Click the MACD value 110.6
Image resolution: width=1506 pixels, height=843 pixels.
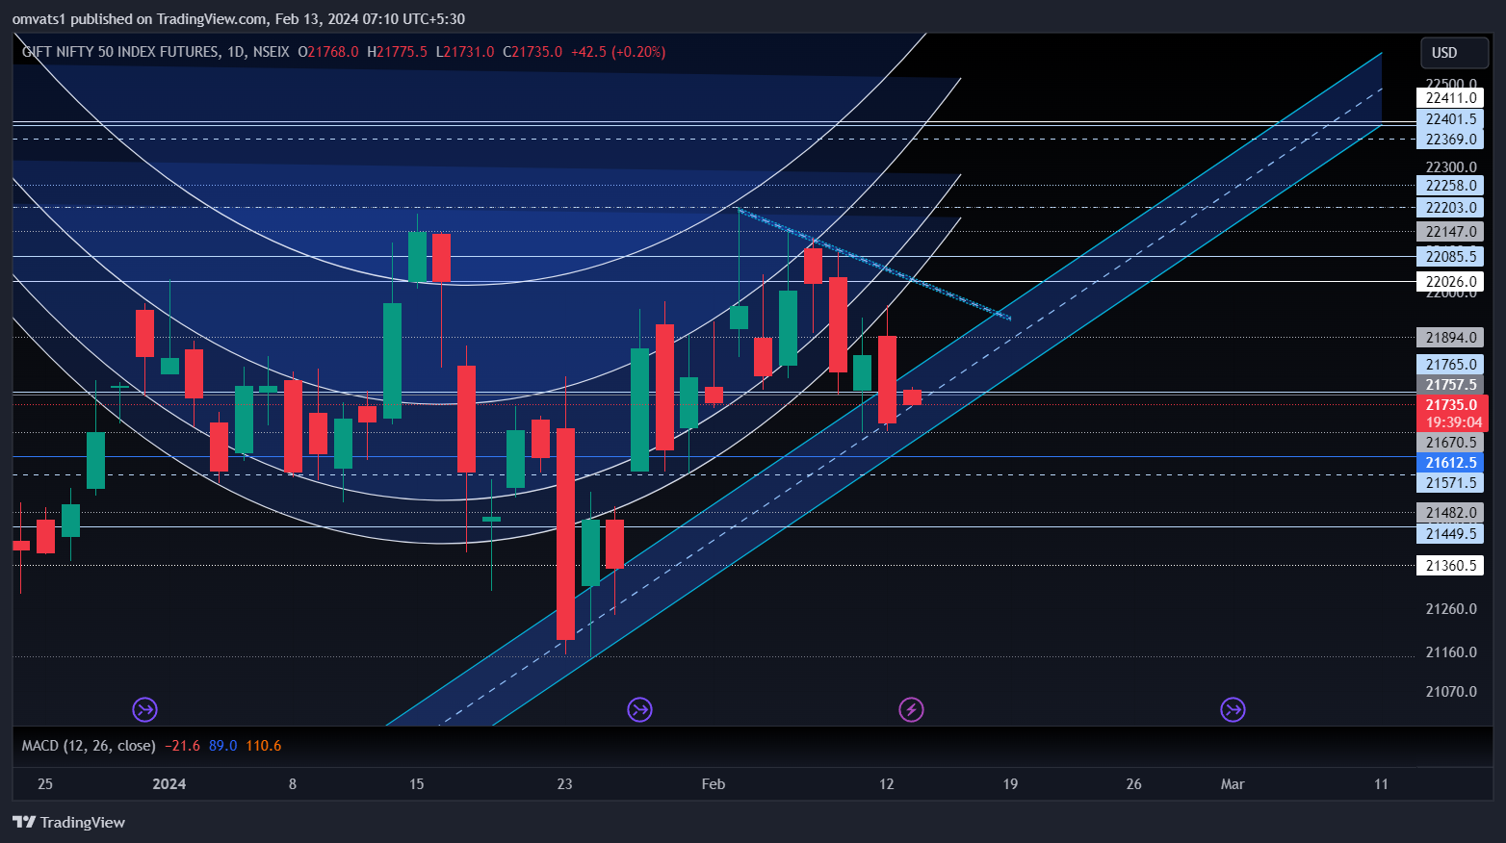pos(263,746)
